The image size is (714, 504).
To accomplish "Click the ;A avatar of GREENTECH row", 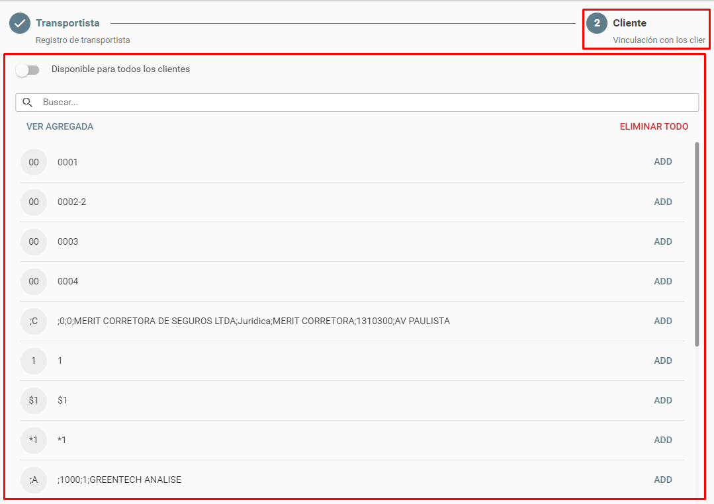I will point(34,480).
